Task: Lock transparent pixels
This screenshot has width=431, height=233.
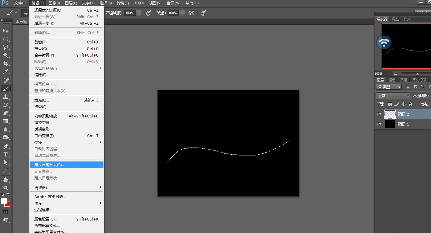Action: point(390,104)
